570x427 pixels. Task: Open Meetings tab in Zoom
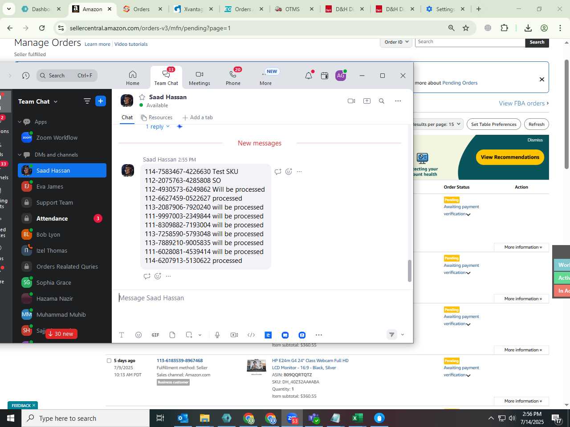pyautogui.click(x=199, y=77)
